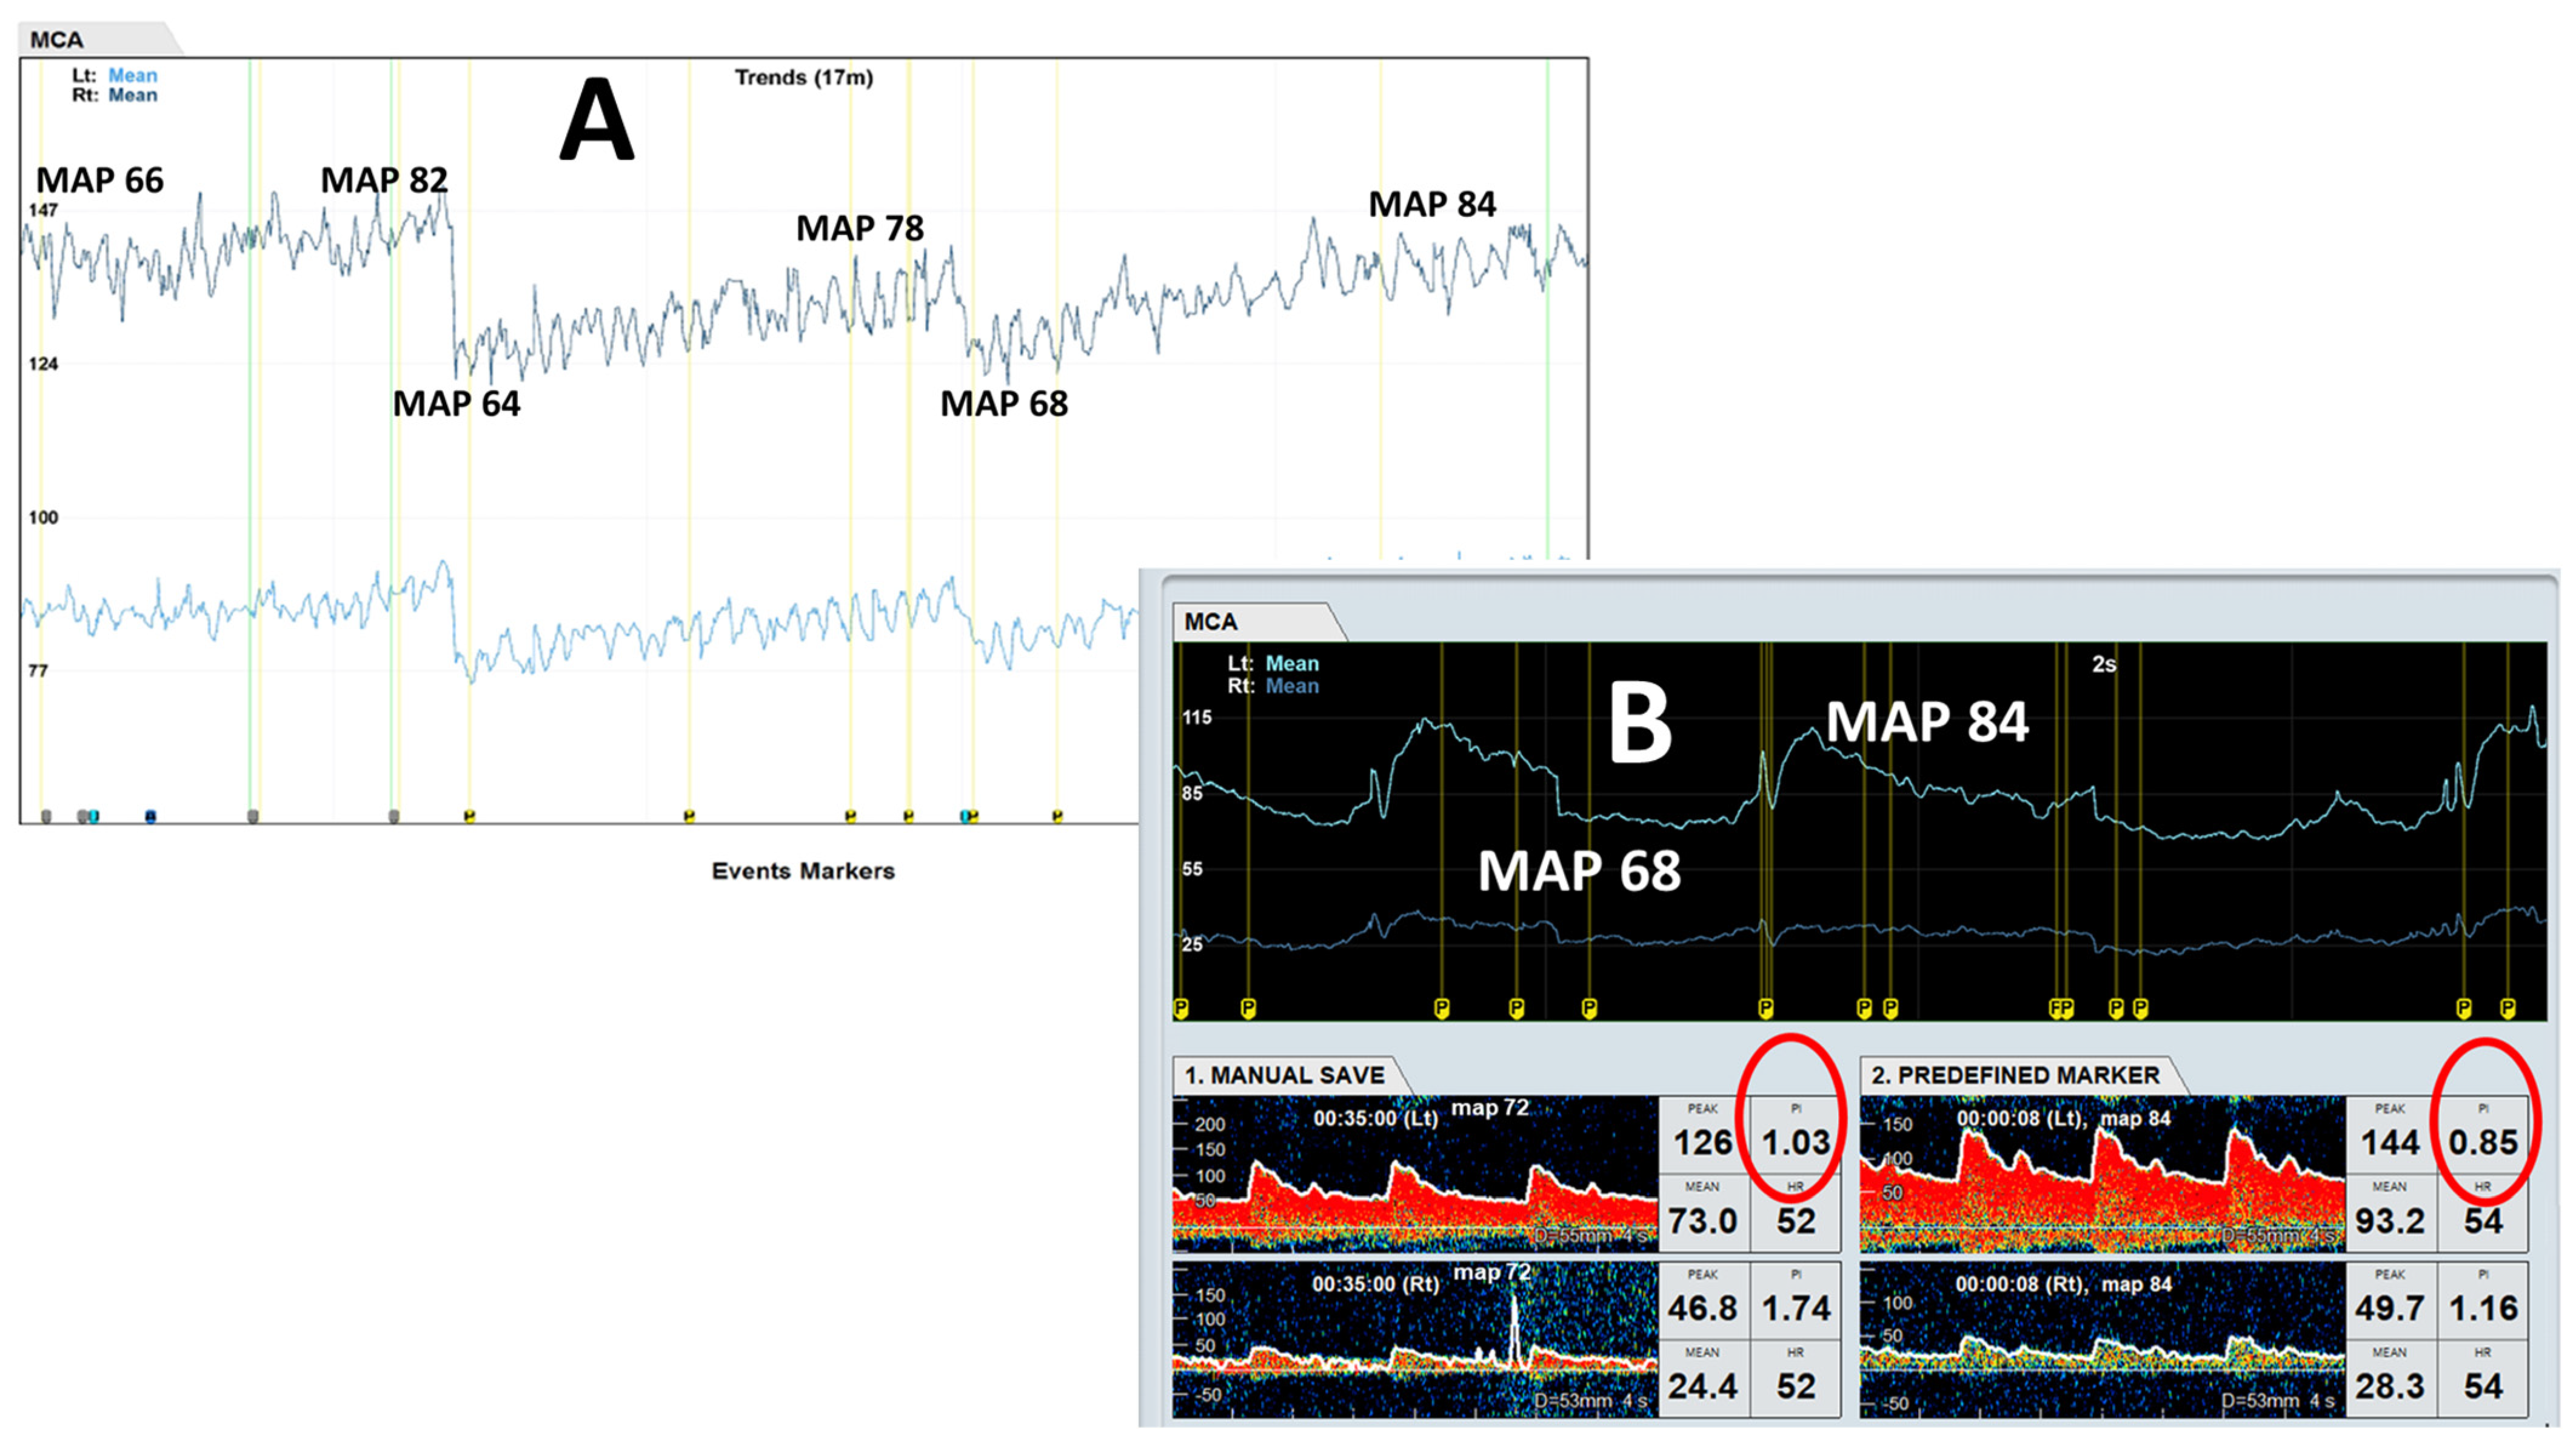Click the rightmost P marker in black trend panel
The height and width of the screenshot is (1443, 2576).
tap(2507, 1008)
